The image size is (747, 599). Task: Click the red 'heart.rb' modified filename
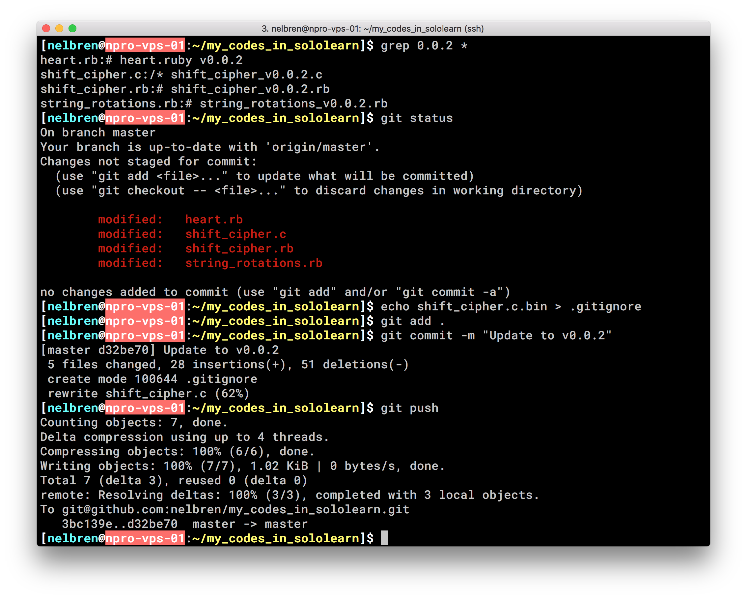click(214, 219)
